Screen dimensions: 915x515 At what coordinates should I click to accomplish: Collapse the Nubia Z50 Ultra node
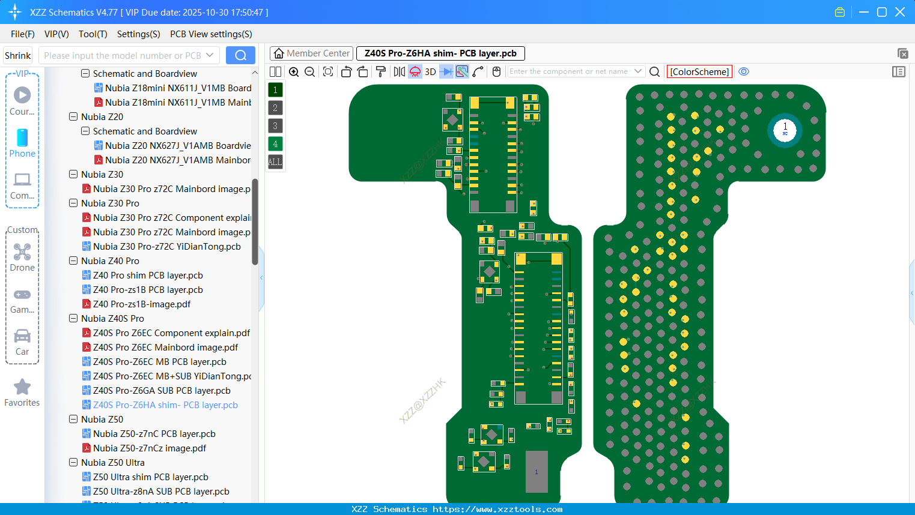pyautogui.click(x=73, y=462)
